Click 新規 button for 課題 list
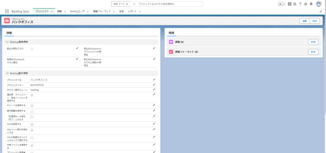 (313, 42)
